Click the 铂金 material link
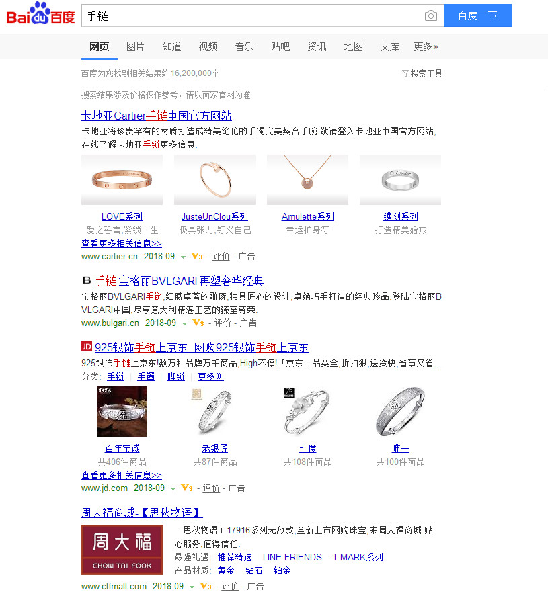This screenshot has height=598, width=548. click(282, 570)
